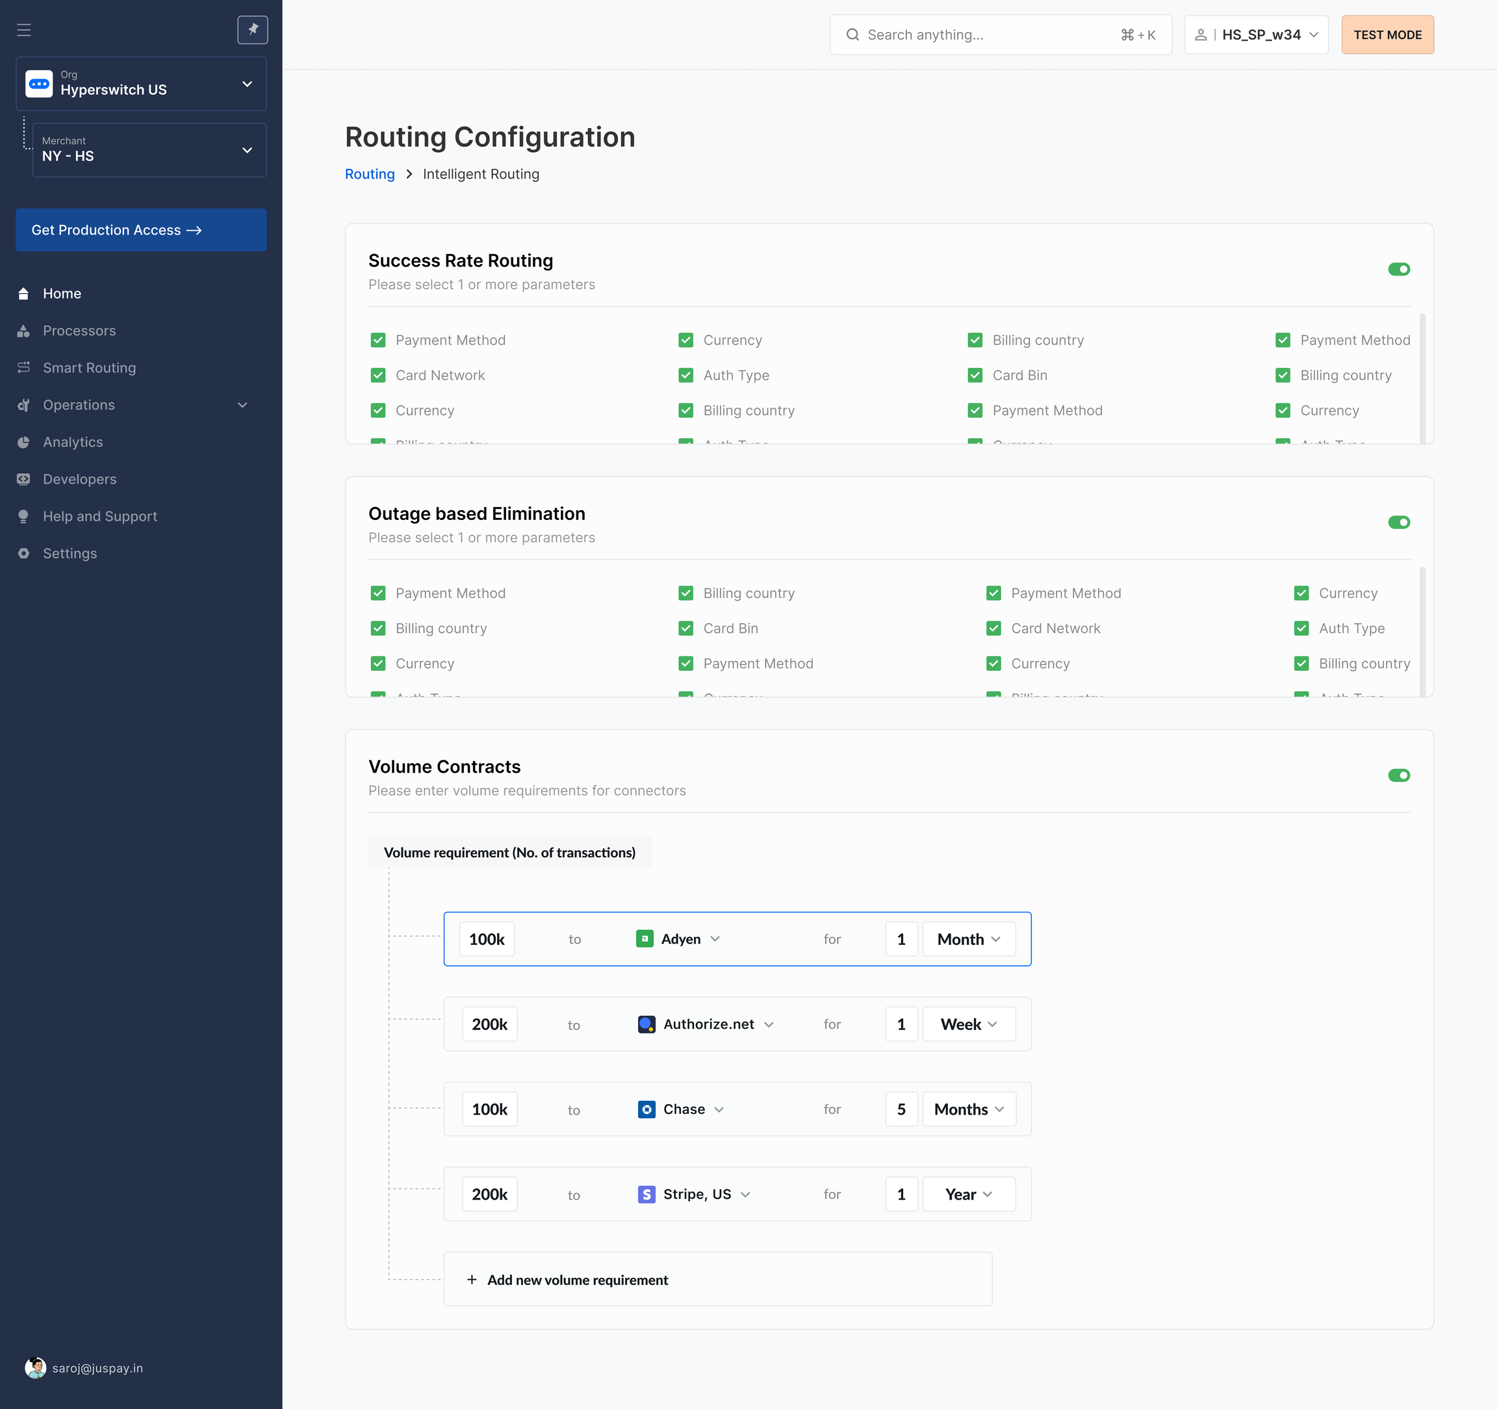Screen dimensions: 1497x1409
Task: Click the Settings gear icon
Action: pyautogui.click(x=23, y=554)
